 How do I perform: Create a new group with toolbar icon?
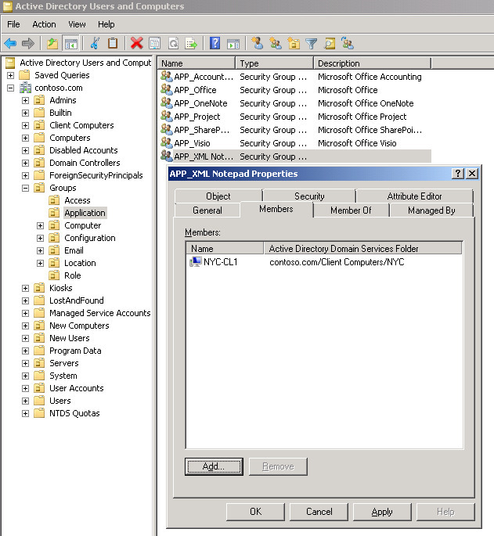pos(276,43)
